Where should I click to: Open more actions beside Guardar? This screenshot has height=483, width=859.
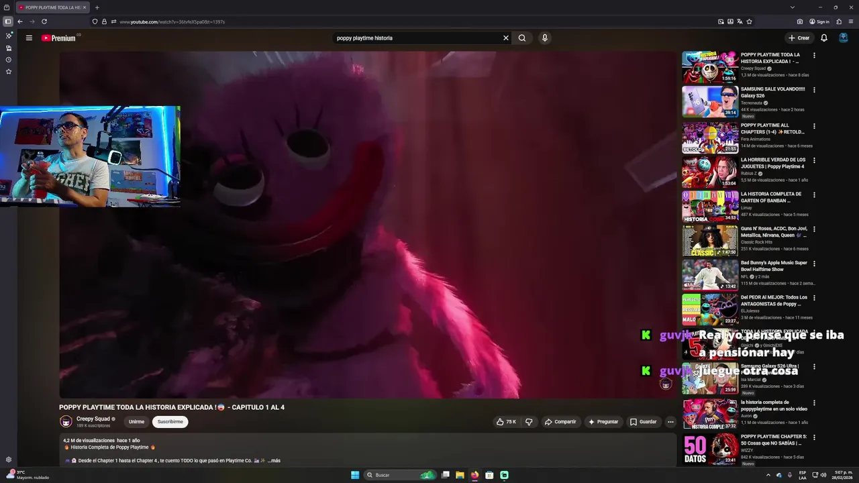[x=670, y=422]
